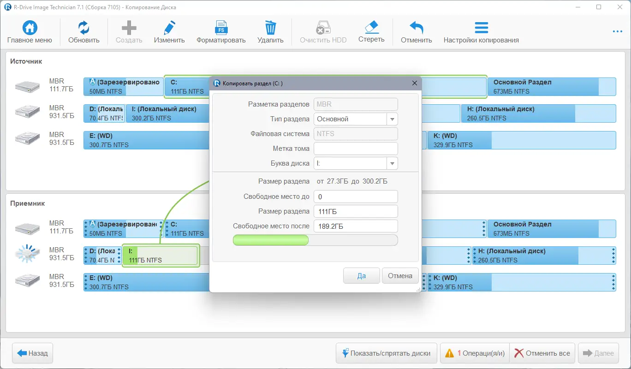Click Отмена in the copy partition dialog
Screen dimensions: 631x369
(400, 276)
